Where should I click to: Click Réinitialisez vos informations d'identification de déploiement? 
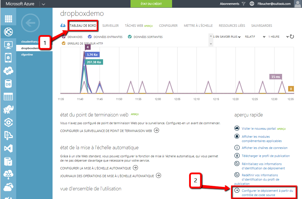[x=263, y=166]
